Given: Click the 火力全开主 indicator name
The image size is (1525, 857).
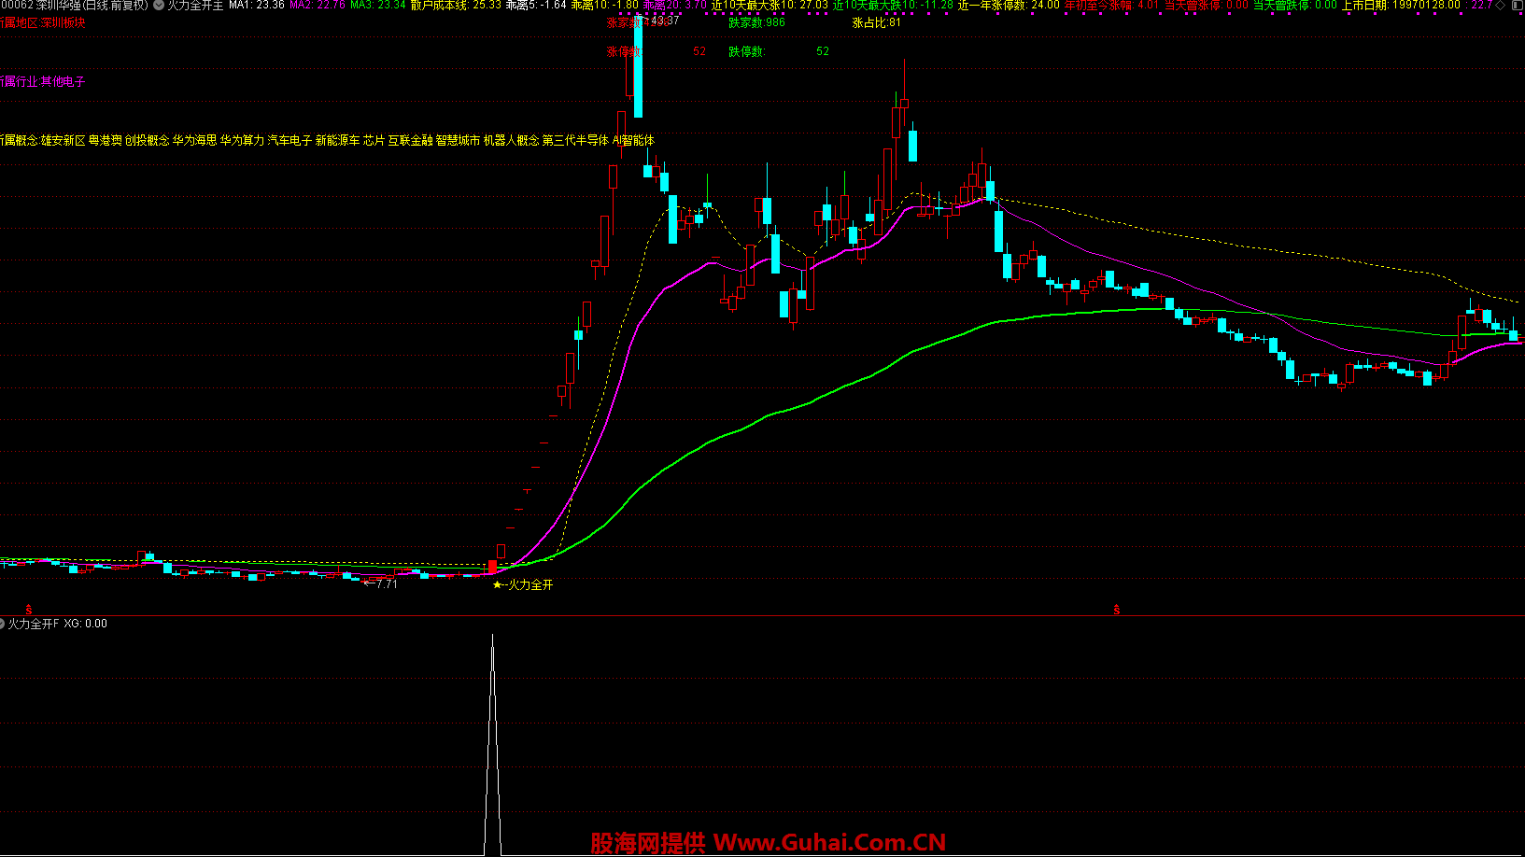Looking at the screenshot, I should tap(195, 6).
